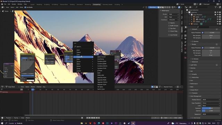This screenshot has width=222, height=125.
Task: Expand the Snow Mountain collection
Action: pos(189,15)
